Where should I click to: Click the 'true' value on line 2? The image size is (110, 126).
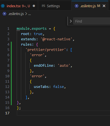click(38, 34)
